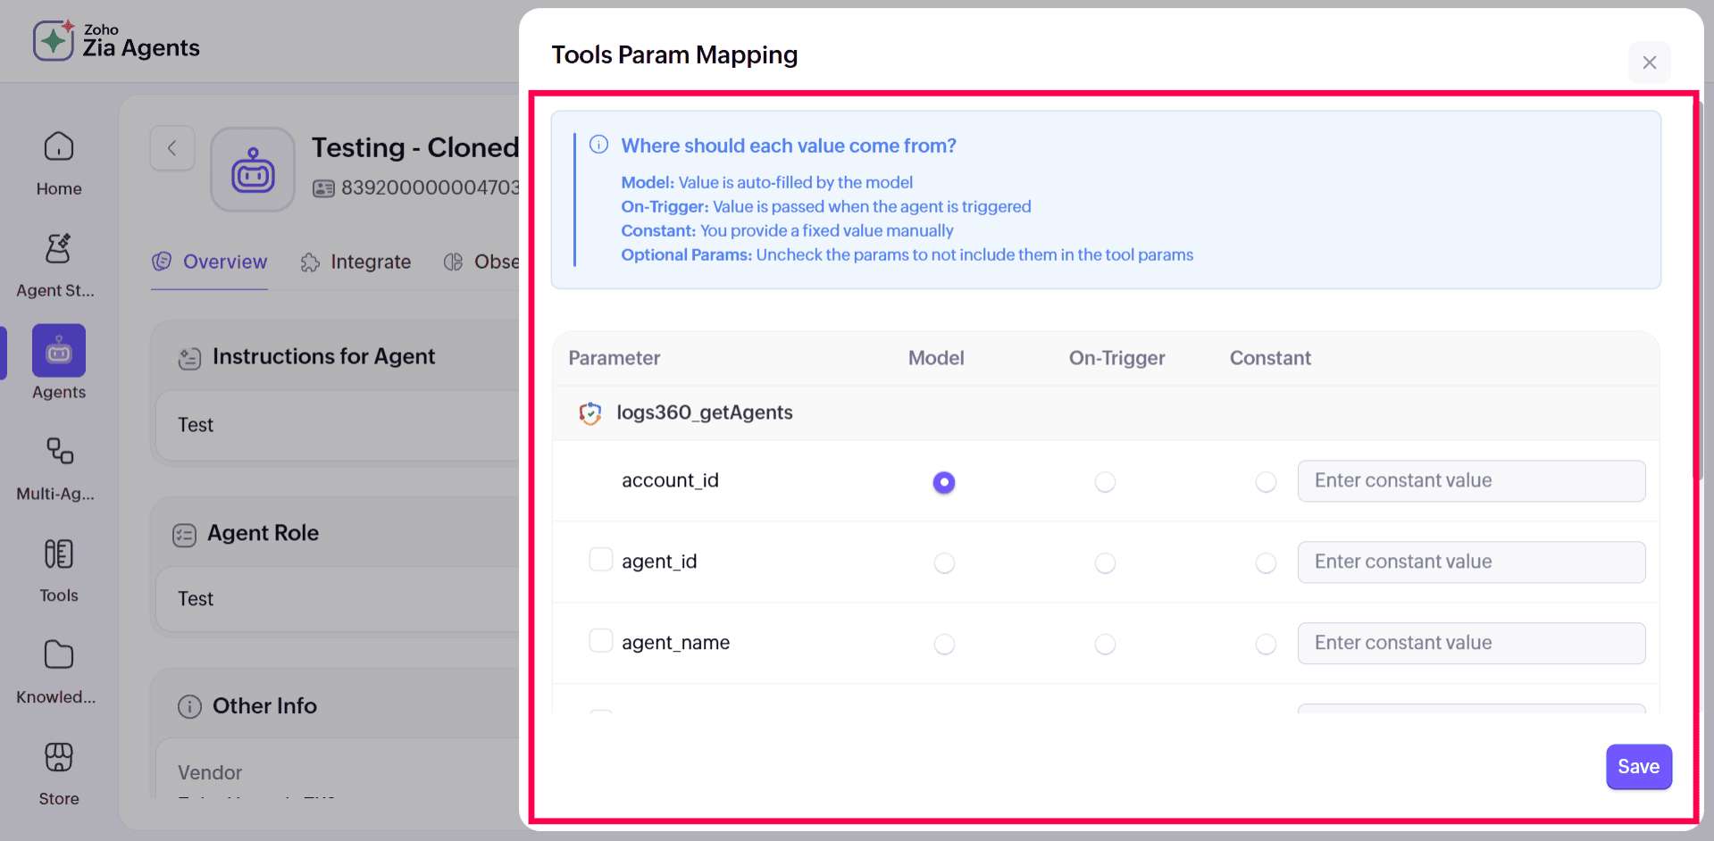The width and height of the screenshot is (1714, 841).
Task: Open Agent Studio in the sidebar
Action: click(59, 248)
